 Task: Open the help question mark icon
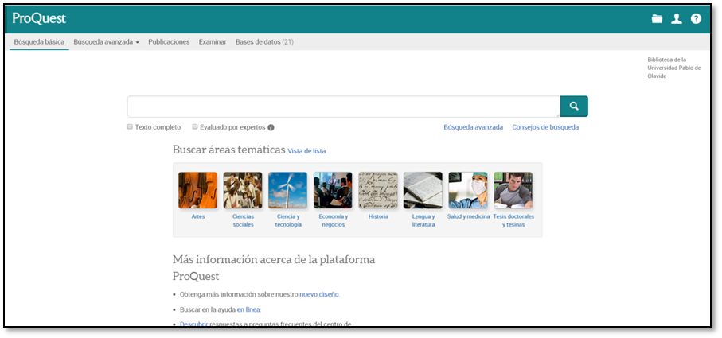tap(696, 19)
